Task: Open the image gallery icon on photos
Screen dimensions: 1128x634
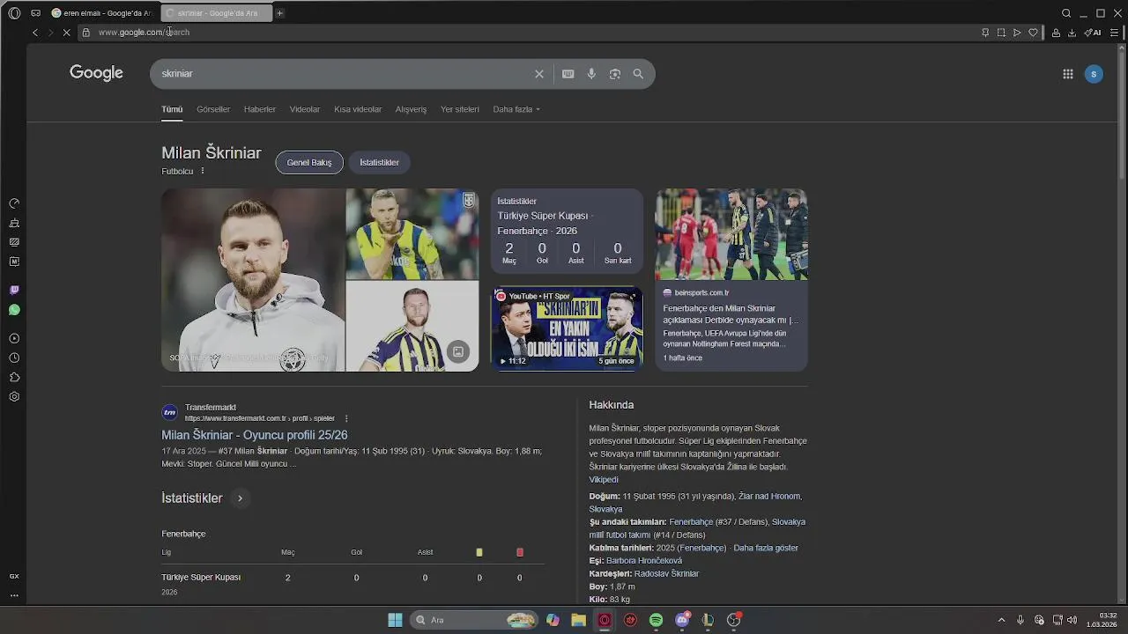Action: click(458, 351)
